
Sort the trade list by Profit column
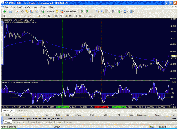point(173,115)
